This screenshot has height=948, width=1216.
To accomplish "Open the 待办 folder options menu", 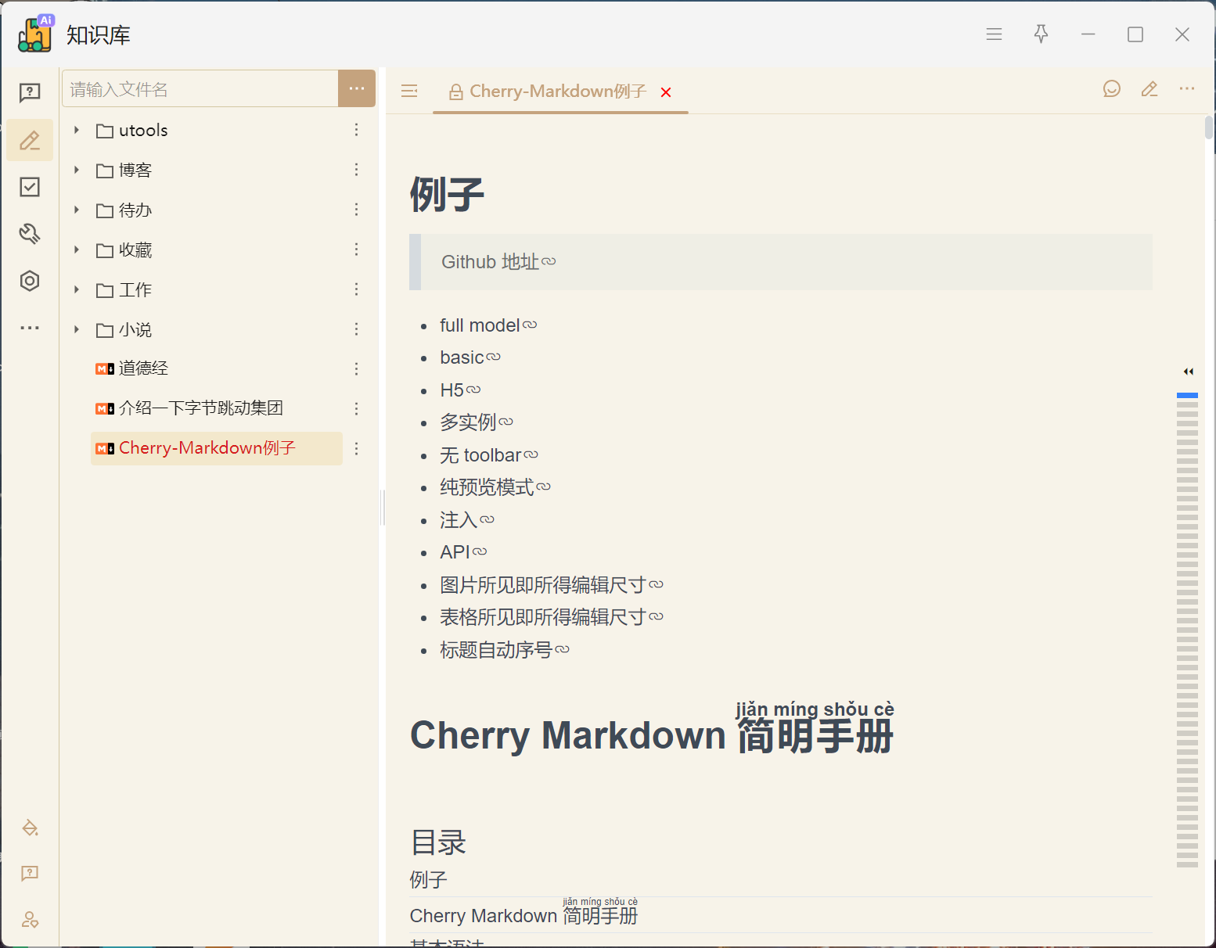I will point(357,210).
